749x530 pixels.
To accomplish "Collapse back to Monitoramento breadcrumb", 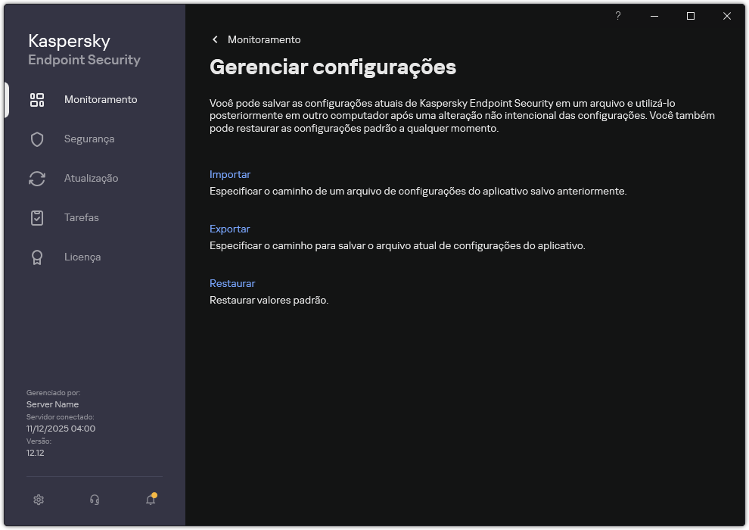I will click(264, 39).
